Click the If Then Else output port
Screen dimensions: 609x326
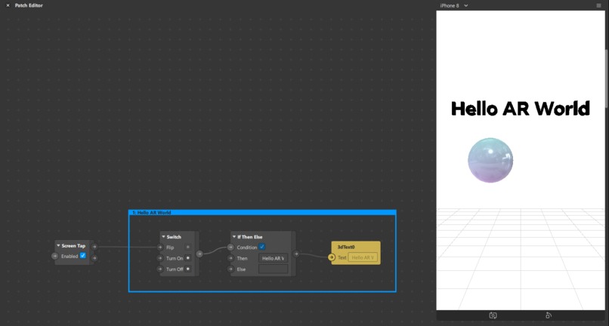click(x=296, y=254)
